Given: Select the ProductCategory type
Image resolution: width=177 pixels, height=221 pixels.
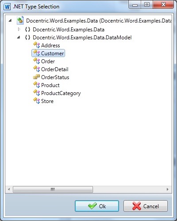Looking at the screenshot, I should pos(61,93).
